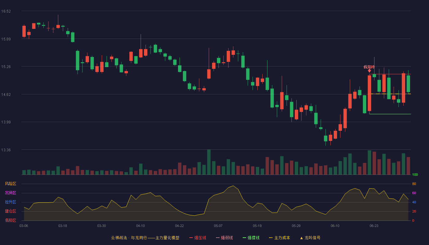Click the 04-10 date label
This screenshot has width=429, height=245.
140,226
